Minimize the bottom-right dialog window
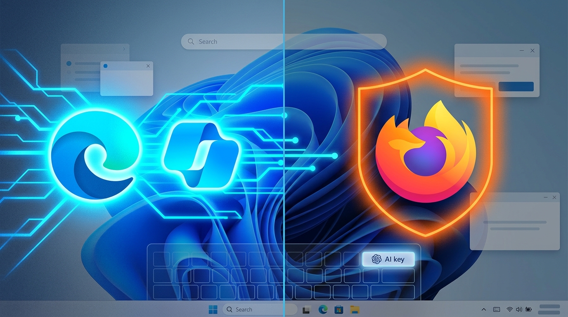This screenshot has width=568, height=317. (x=546, y=198)
